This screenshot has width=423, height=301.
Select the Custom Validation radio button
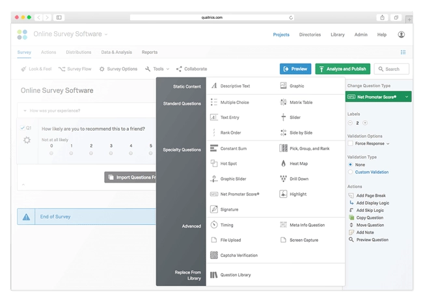351,172
